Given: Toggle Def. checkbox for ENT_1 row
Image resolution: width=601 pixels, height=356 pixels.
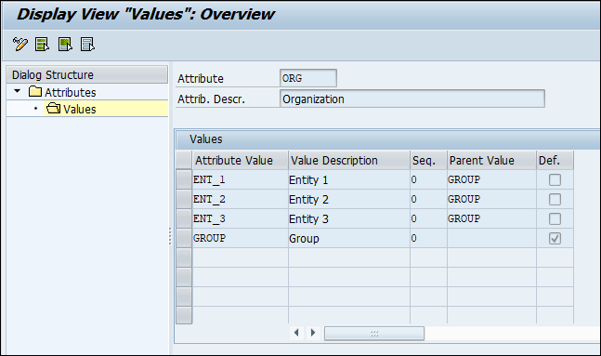Looking at the screenshot, I should pos(555,179).
